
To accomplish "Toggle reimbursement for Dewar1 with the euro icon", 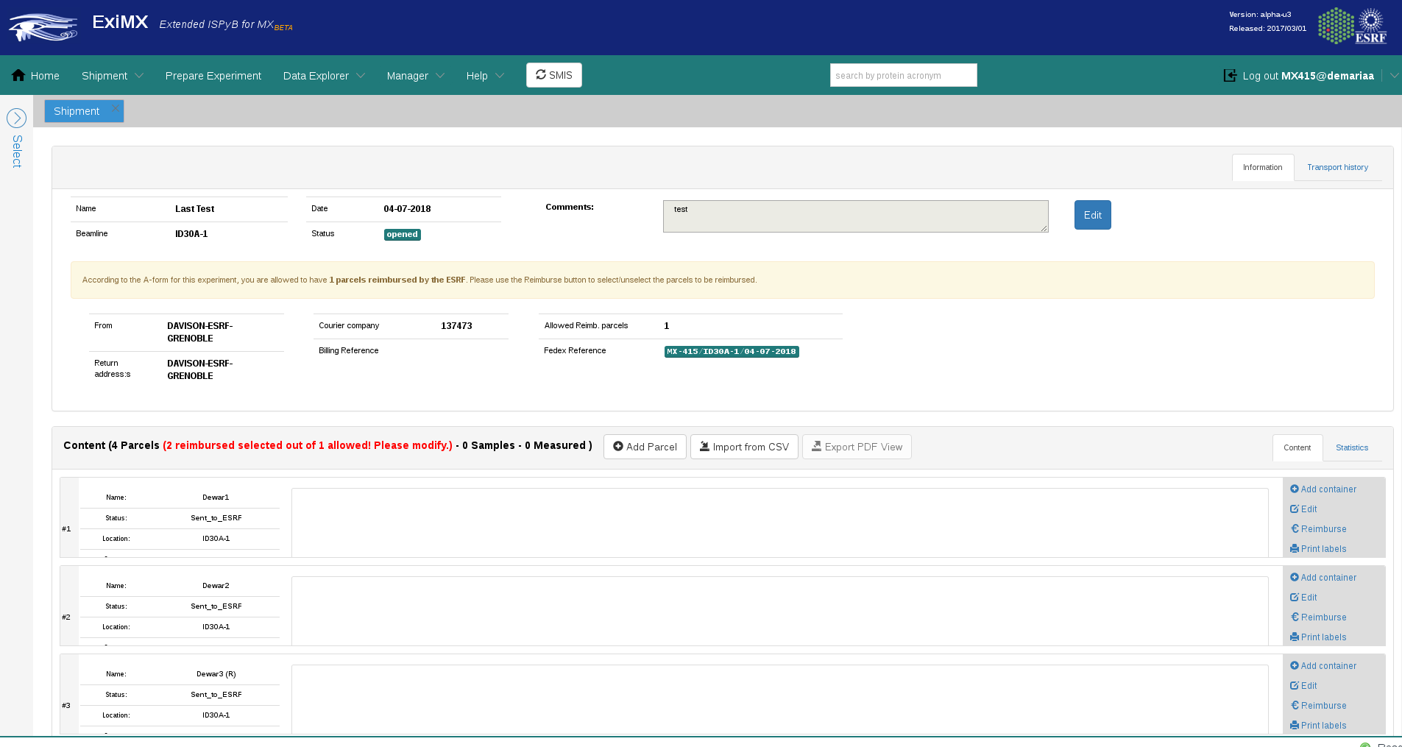I will click(x=1293, y=528).
